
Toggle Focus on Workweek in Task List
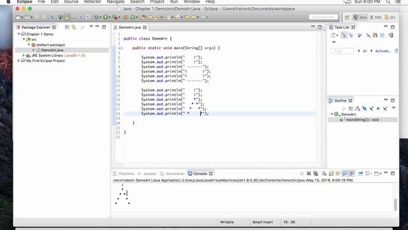[360, 35]
